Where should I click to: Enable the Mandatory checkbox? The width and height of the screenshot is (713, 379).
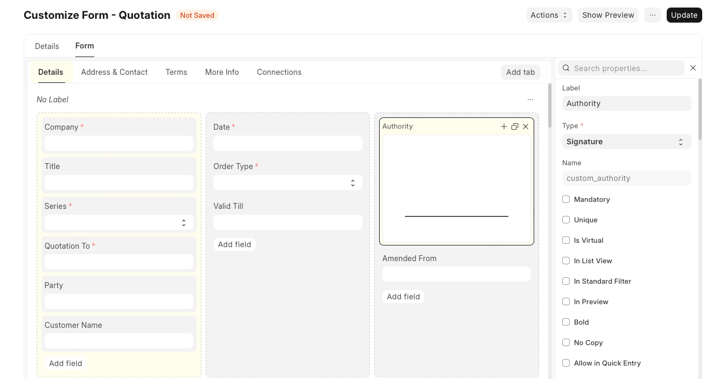(566, 199)
